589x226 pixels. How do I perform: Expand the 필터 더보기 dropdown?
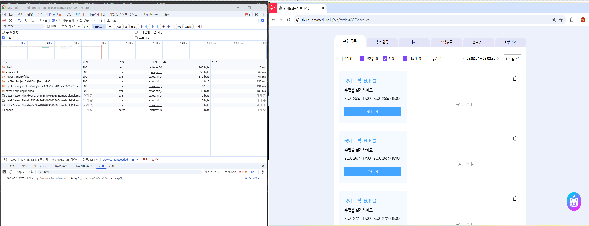71,27
